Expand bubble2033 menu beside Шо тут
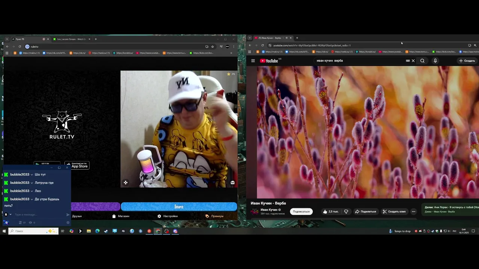This screenshot has width=479, height=269. pyautogui.click(x=32, y=174)
